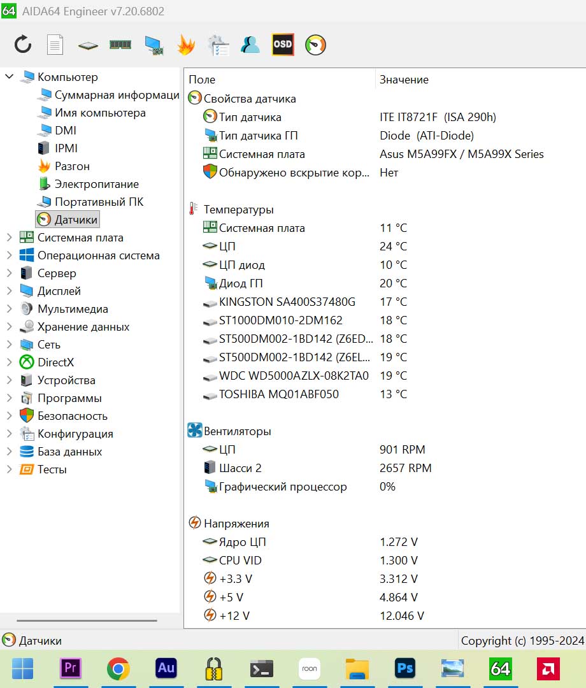Select Имя компьютера in the tree
The height and width of the screenshot is (688, 586).
[x=92, y=113]
